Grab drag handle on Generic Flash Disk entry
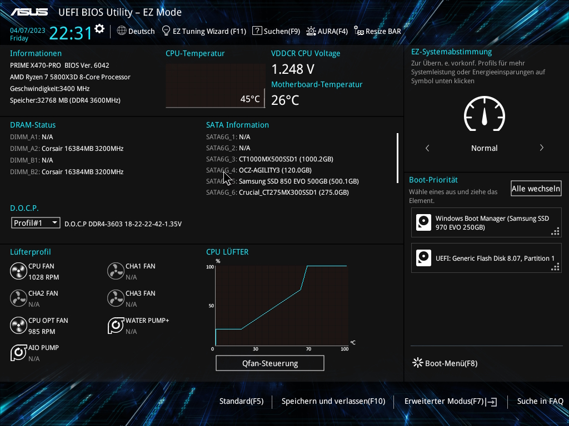Image resolution: width=569 pixels, height=426 pixels. (x=555, y=267)
